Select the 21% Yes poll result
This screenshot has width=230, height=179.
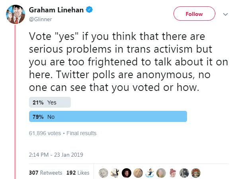(x=50, y=102)
